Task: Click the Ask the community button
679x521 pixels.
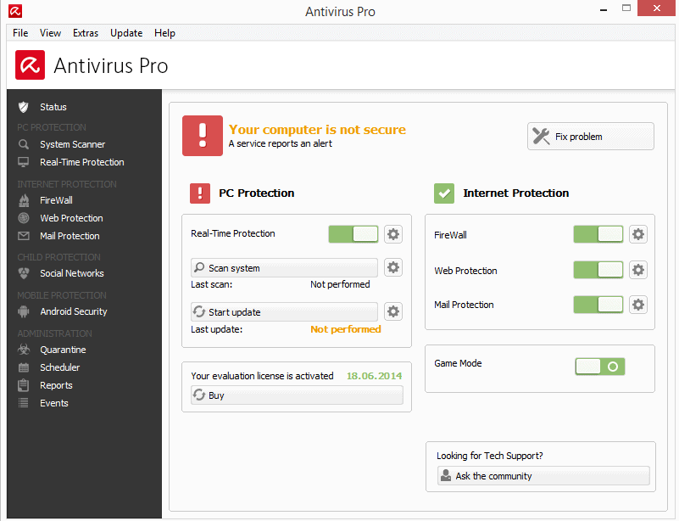Action: coord(543,476)
